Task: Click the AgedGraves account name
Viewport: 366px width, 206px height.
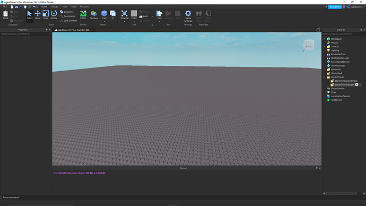Action: click(x=357, y=7)
